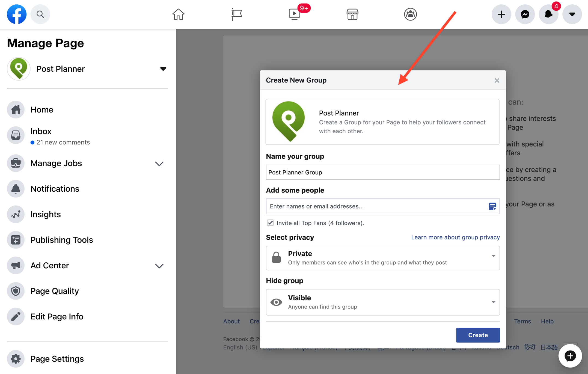
Task: Click the Create button
Action: (x=478, y=335)
